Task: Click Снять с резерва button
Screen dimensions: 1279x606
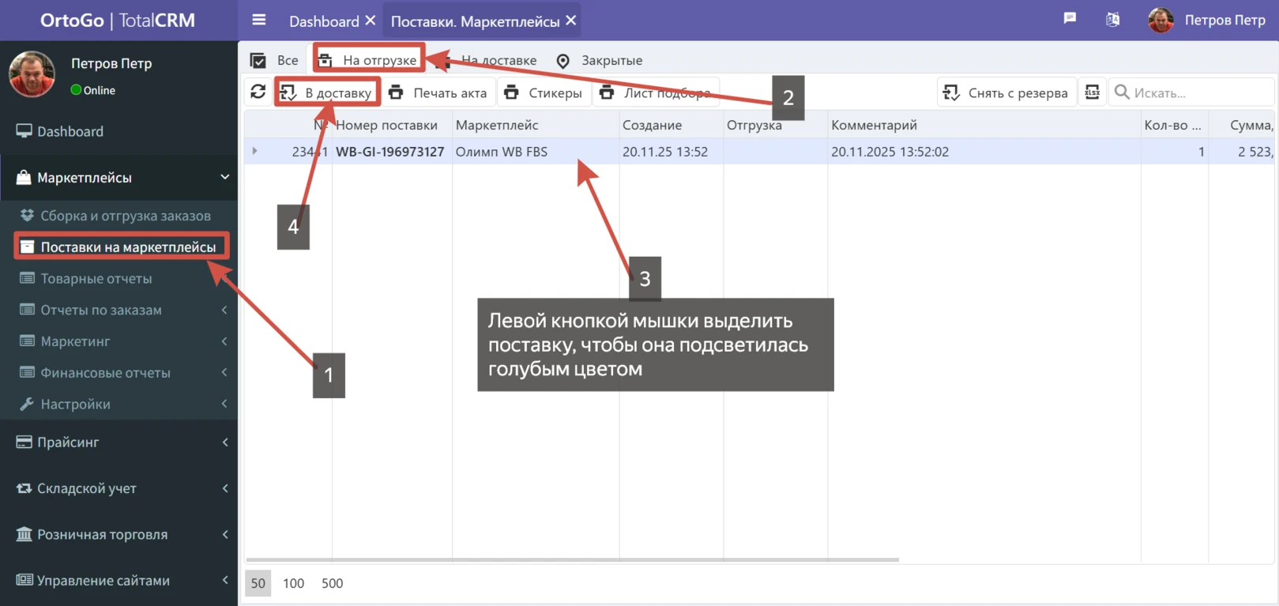Action: (x=1006, y=92)
